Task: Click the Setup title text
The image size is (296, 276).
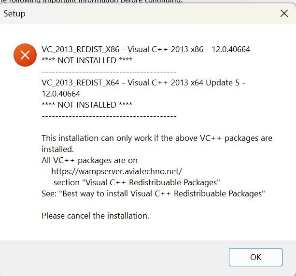Action: (14, 14)
